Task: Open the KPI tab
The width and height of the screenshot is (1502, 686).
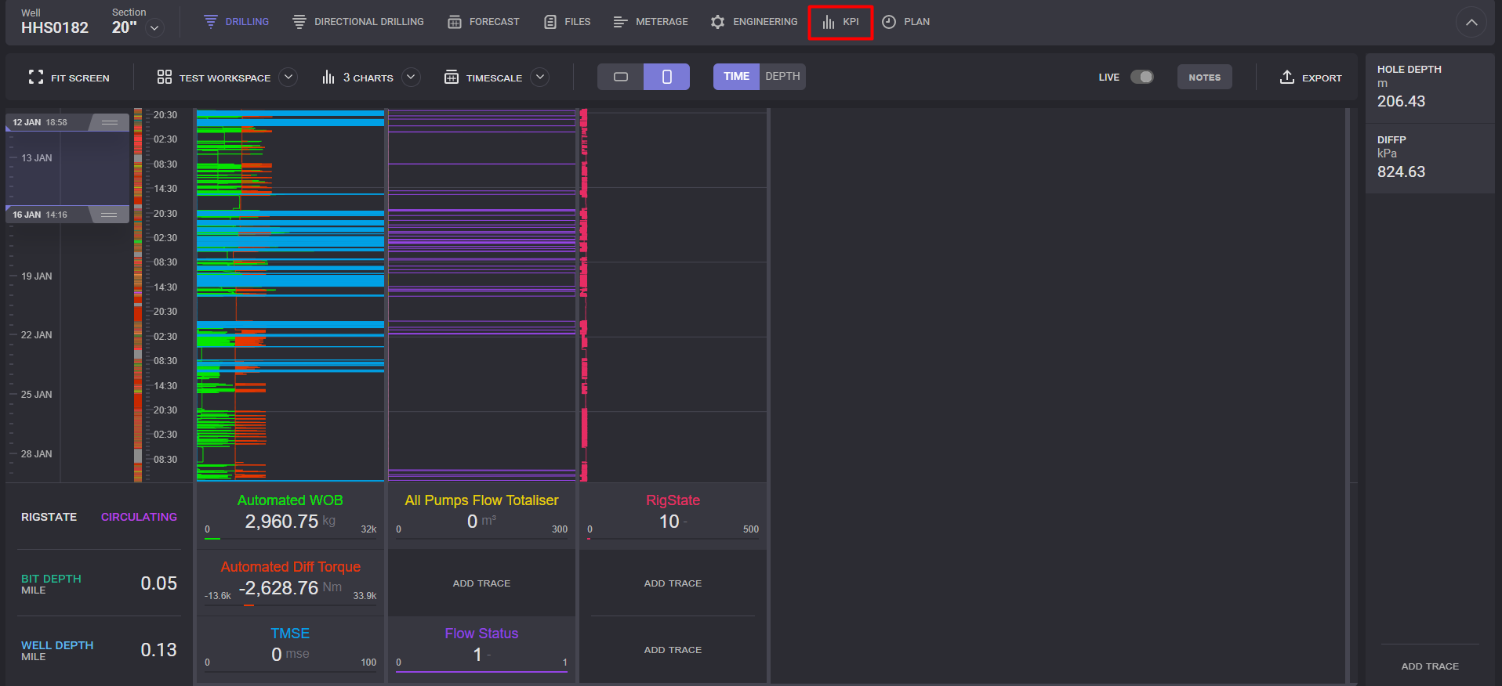Action: pyautogui.click(x=840, y=22)
